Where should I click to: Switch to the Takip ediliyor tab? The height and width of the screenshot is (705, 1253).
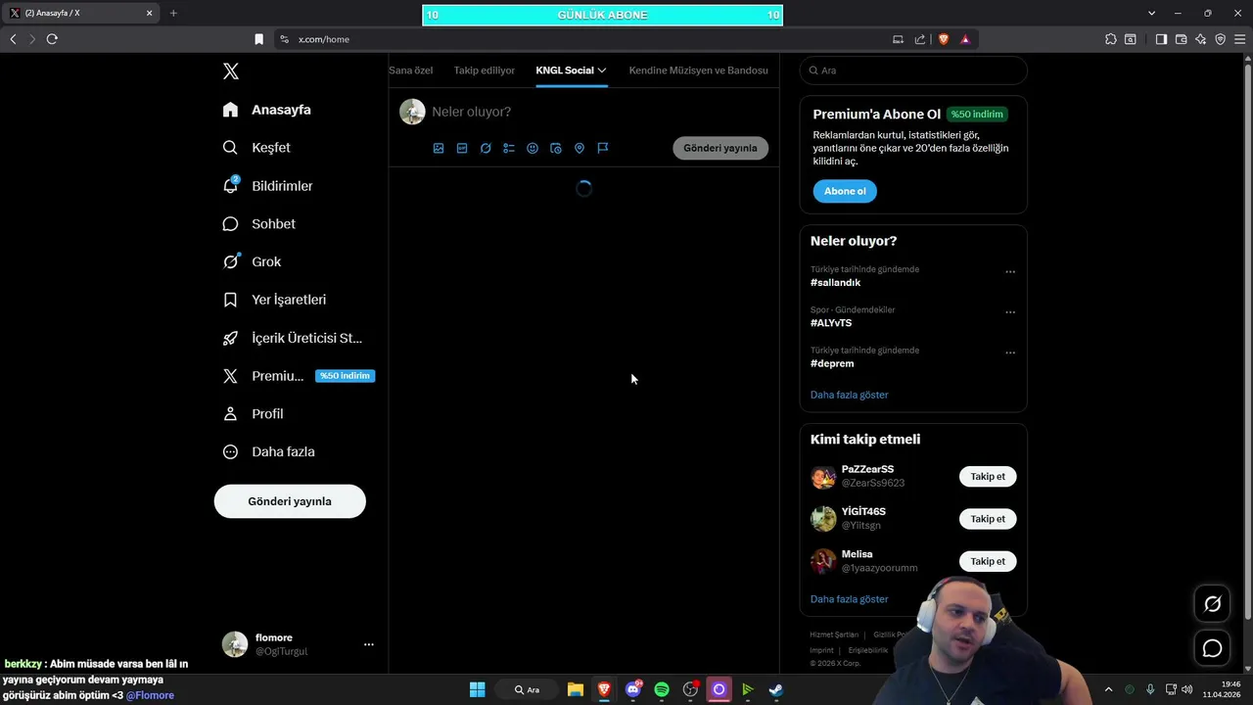coord(485,70)
